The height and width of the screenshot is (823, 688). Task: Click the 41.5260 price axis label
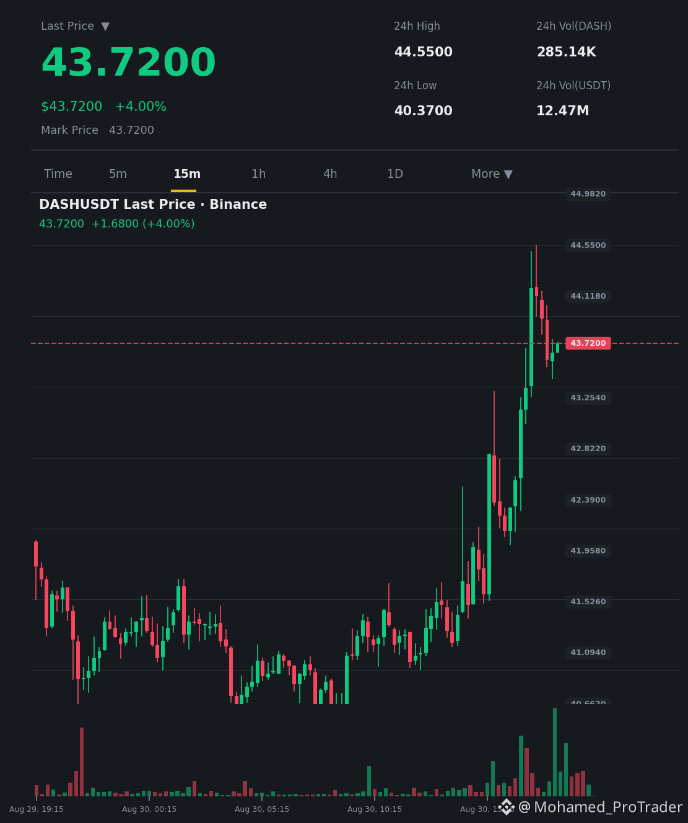pos(588,602)
